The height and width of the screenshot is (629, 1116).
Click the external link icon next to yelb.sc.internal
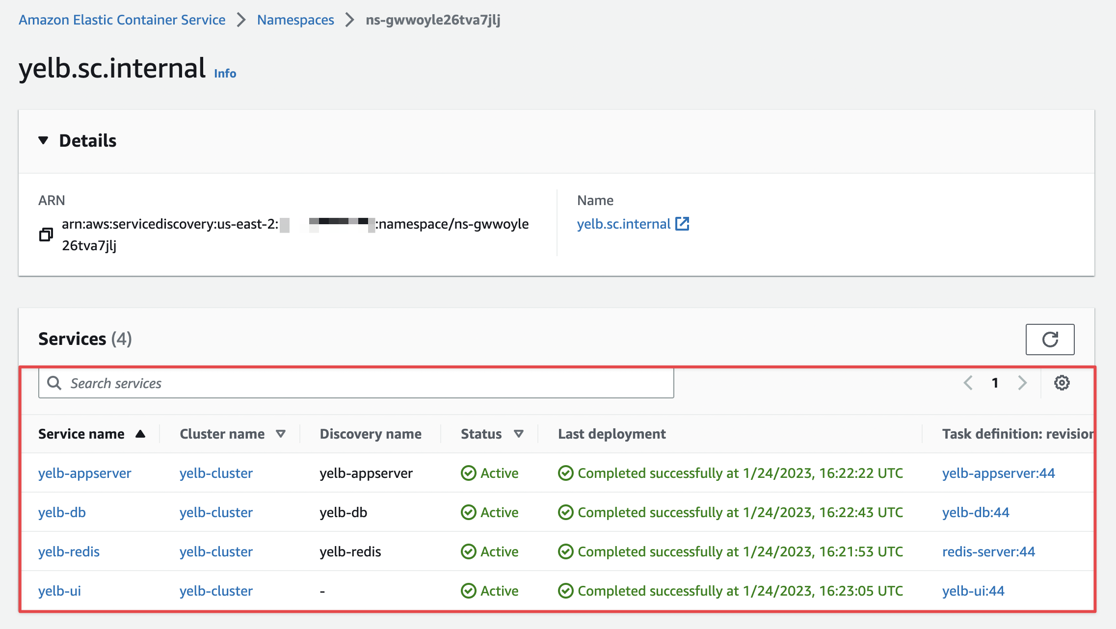[682, 224]
